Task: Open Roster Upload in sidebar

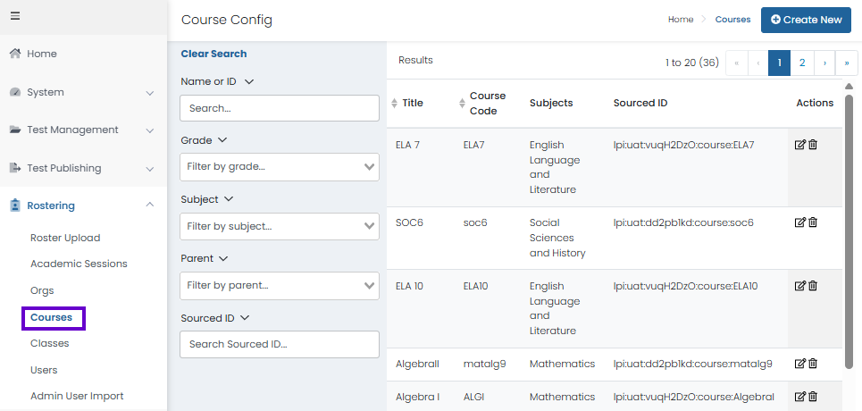Action: pos(65,238)
